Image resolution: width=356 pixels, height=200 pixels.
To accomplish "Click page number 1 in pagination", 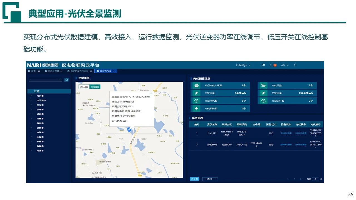I will pyautogui.click(x=295, y=179).
